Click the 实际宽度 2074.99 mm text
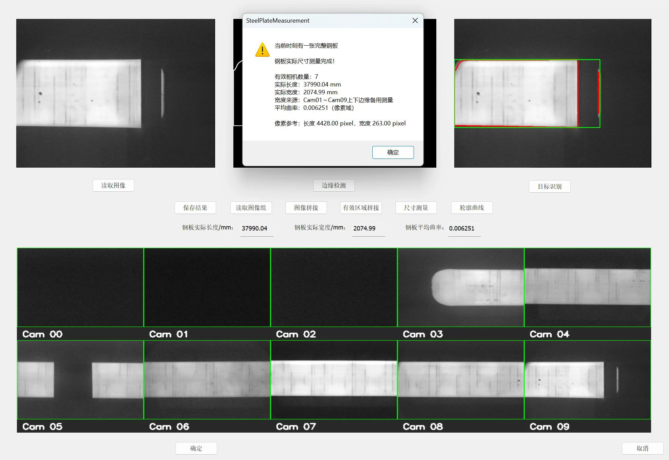The image size is (669, 460). [306, 92]
